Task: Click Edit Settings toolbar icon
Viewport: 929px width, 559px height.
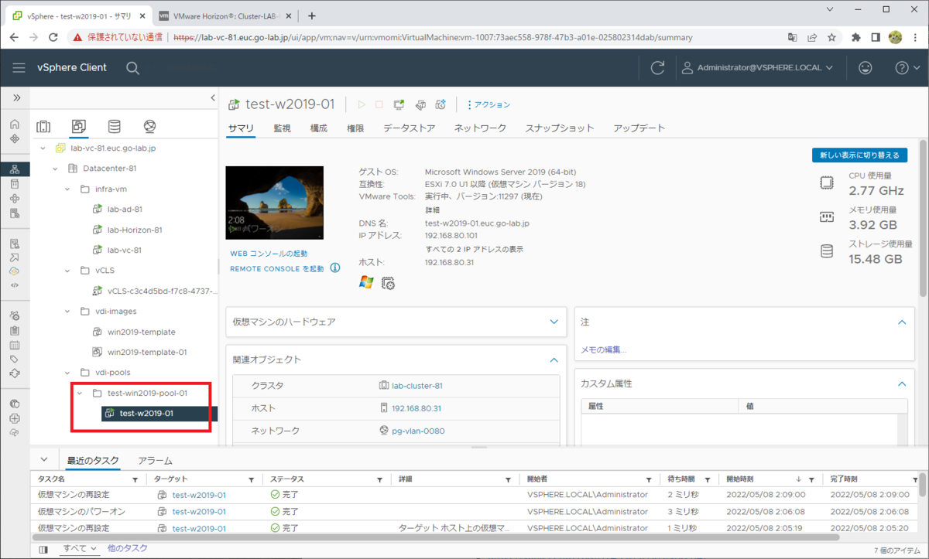Action: click(x=420, y=104)
